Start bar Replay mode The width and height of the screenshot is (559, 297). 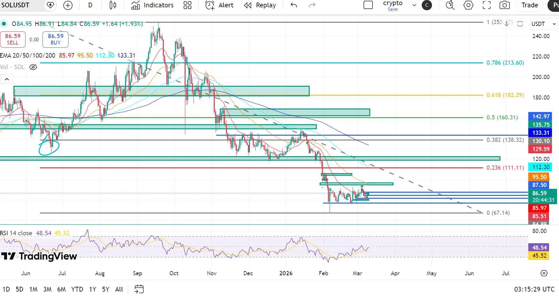[260, 5]
